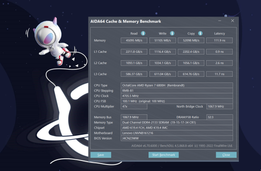Click the Write info icon
Image resolution: width=261 pixels, height=171 pixels.
[x=172, y=33]
